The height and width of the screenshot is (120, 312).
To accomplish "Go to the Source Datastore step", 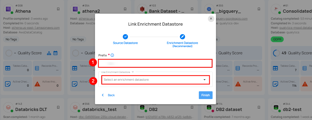I will (x=125, y=43).
